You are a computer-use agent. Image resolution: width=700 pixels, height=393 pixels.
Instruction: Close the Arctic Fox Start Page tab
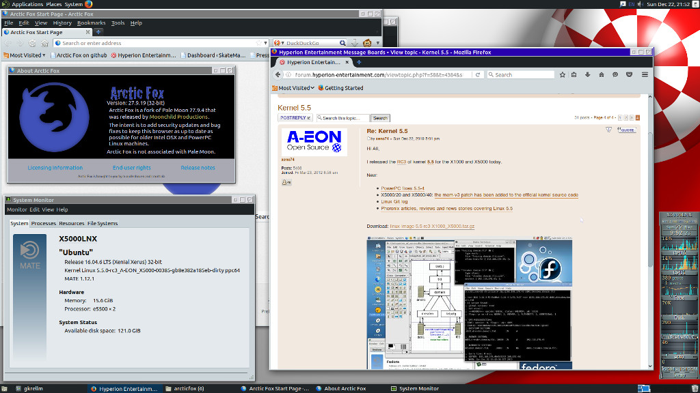(87, 32)
